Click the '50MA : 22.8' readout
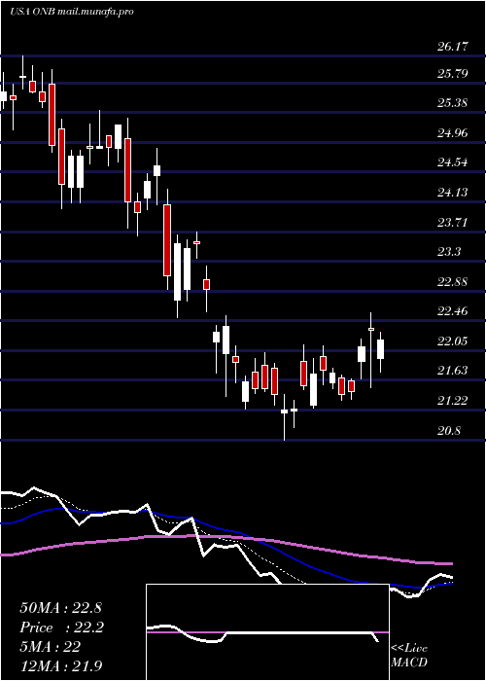The image size is (486, 681). point(60,608)
